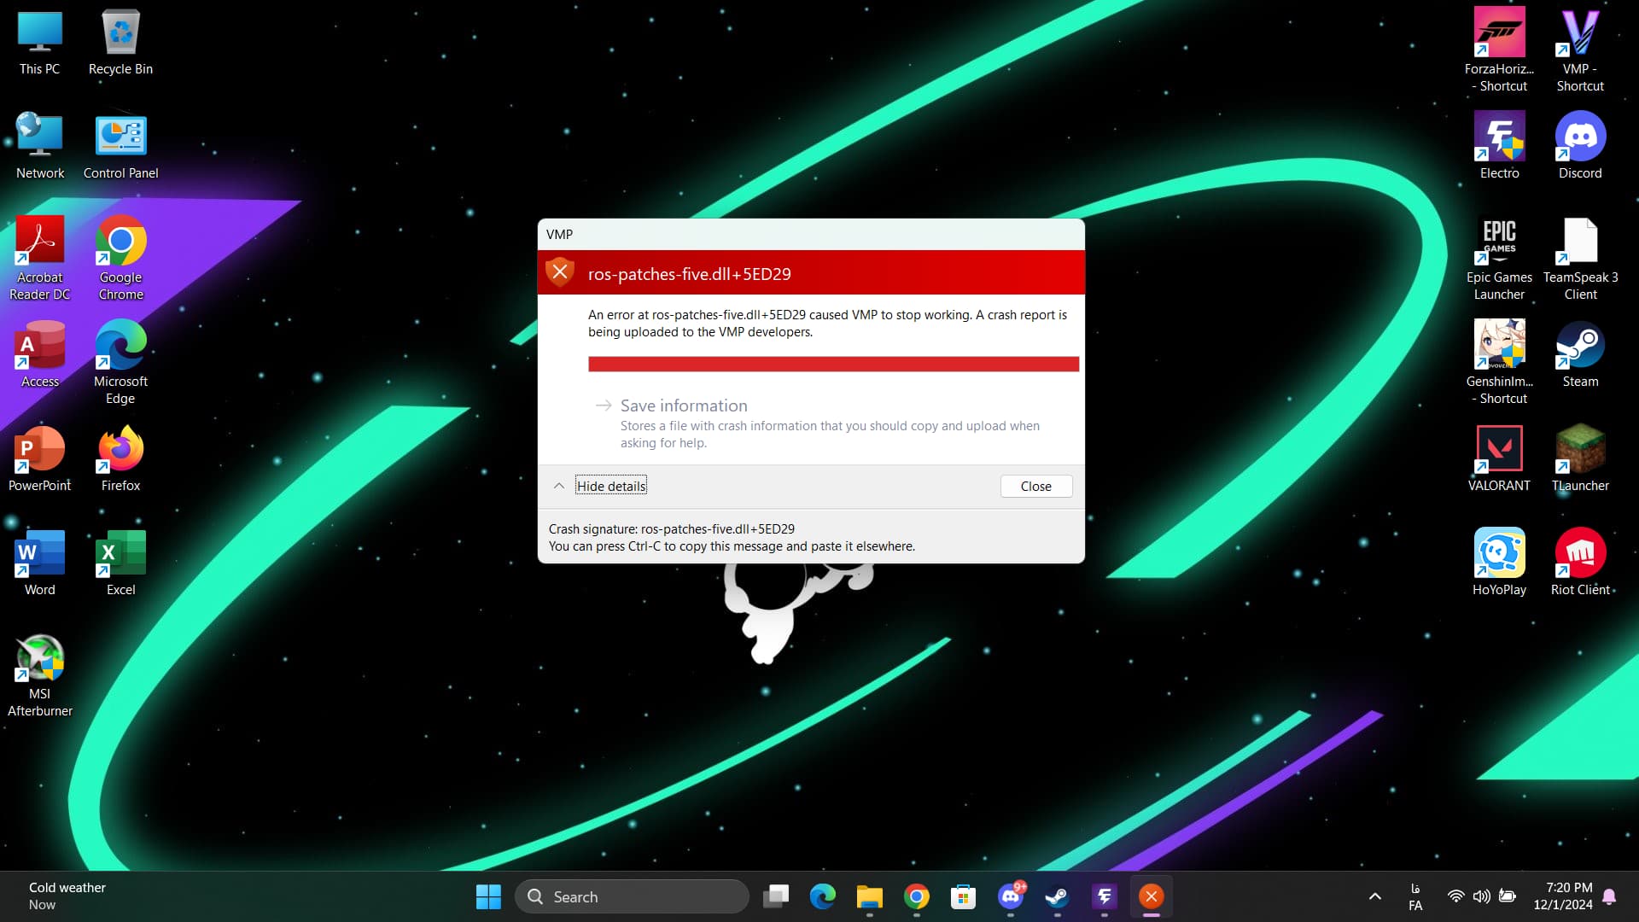Switch the FA input language indicator
The image size is (1639, 922).
pos(1415,896)
